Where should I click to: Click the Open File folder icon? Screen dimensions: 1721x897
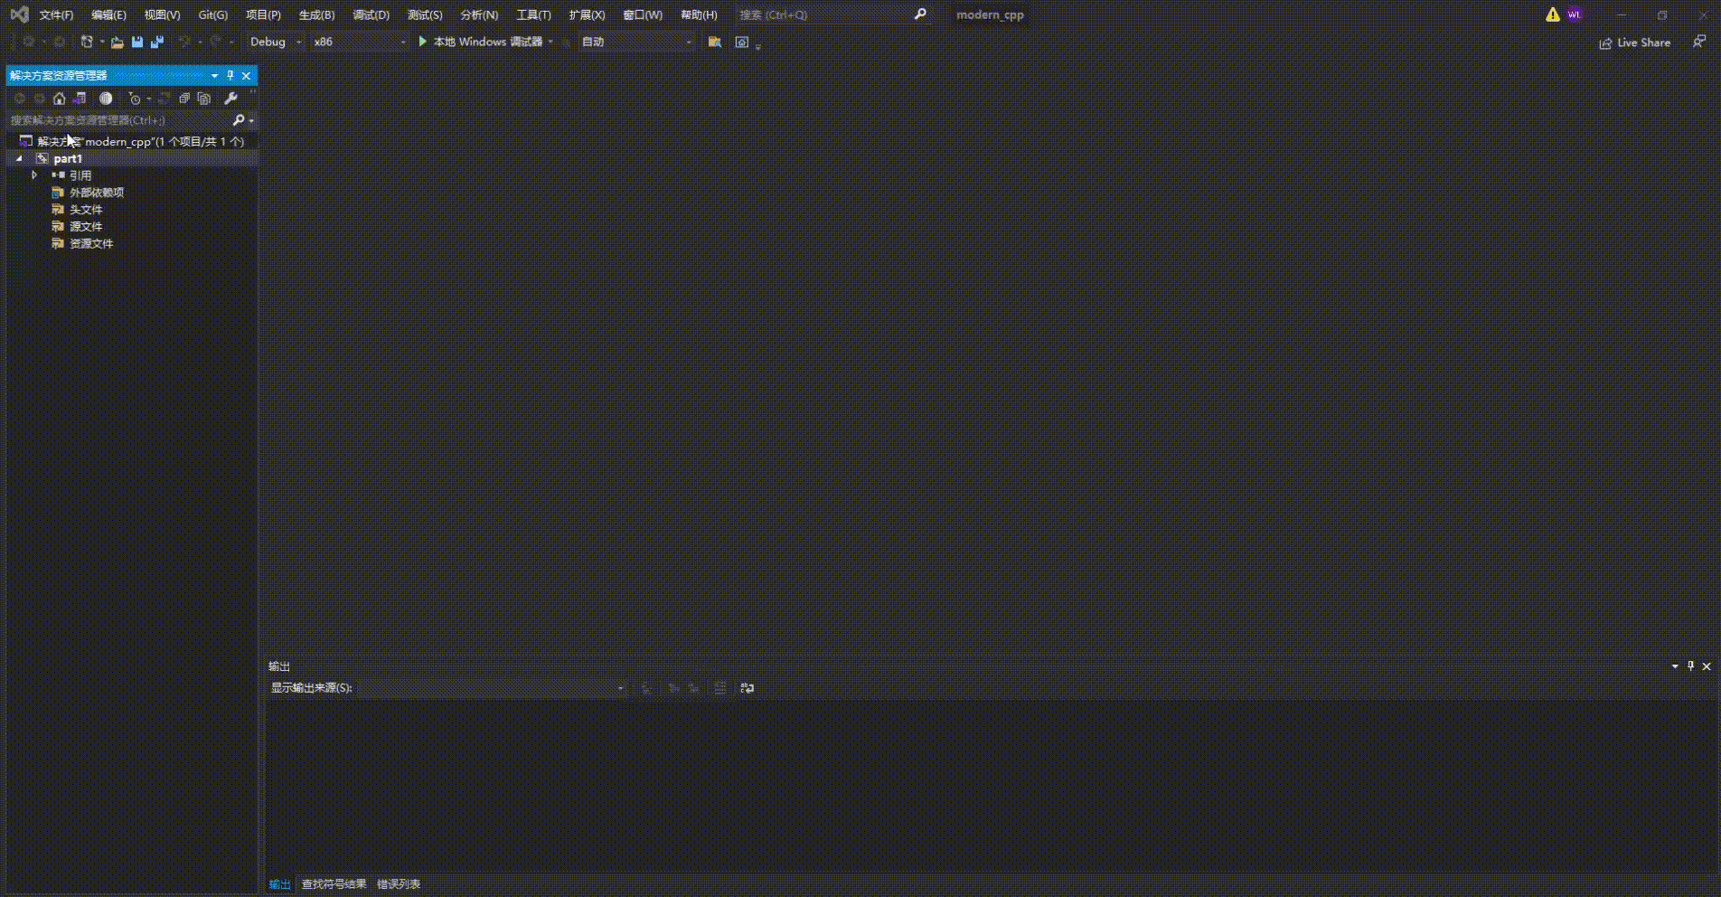pyautogui.click(x=118, y=42)
